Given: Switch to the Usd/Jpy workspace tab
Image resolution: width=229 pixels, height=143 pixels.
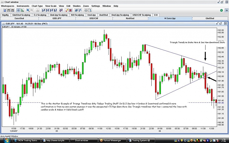Looking at the screenshot, I should pyautogui.click(x=92, y=15).
